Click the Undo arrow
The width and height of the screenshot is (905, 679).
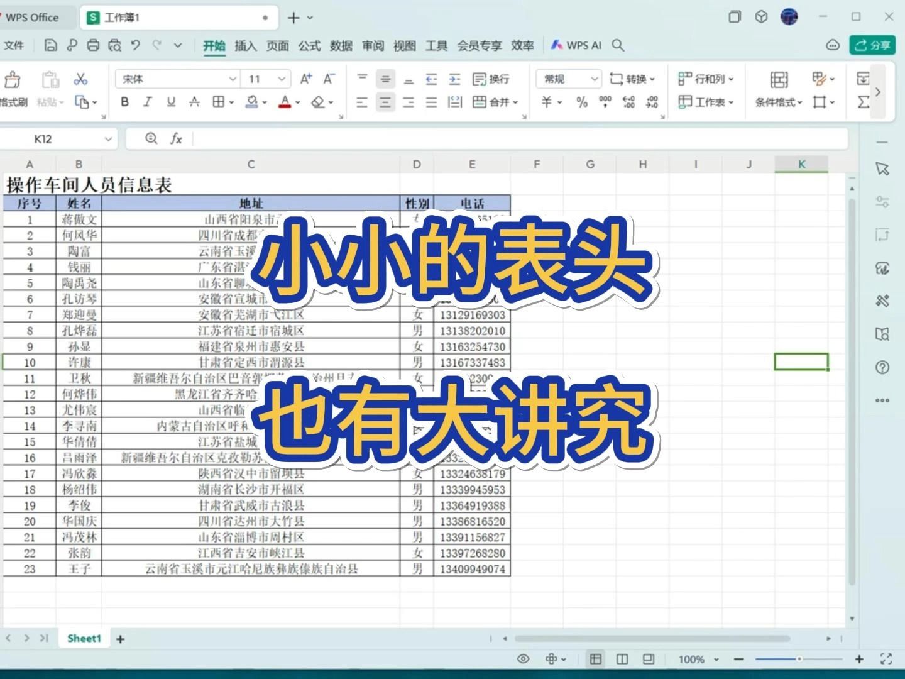click(135, 45)
